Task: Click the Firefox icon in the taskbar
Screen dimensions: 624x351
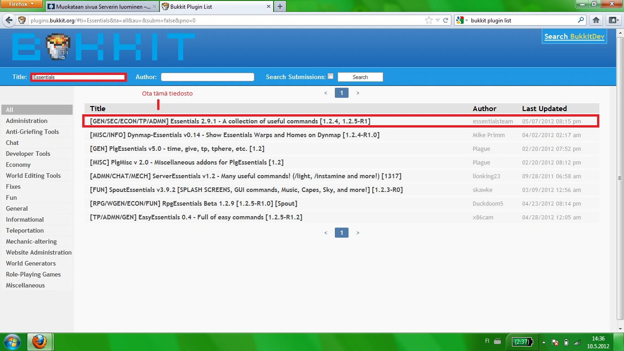Action: pos(40,342)
